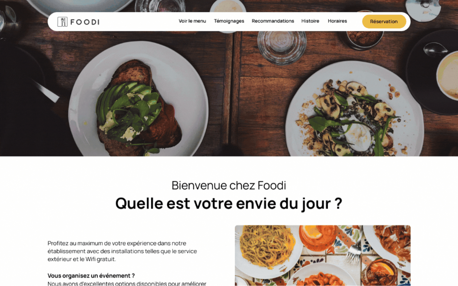Open the Voir le menu link
Screen dimensions: 458x286
[x=192, y=21]
